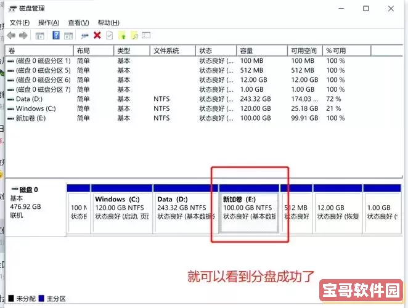Screen dimensions: 408x308
Task: Maximize the 磁盘管理 window
Action: pos(366,9)
